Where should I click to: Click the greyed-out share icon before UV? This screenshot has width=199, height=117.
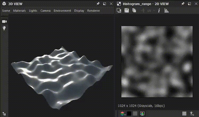coord(143,11)
